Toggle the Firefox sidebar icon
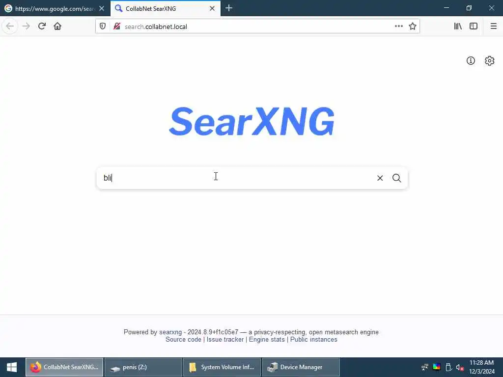 click(474, 27)
